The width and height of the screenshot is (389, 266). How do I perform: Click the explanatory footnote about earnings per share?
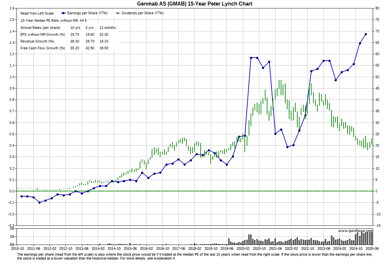tap(194, 256)
